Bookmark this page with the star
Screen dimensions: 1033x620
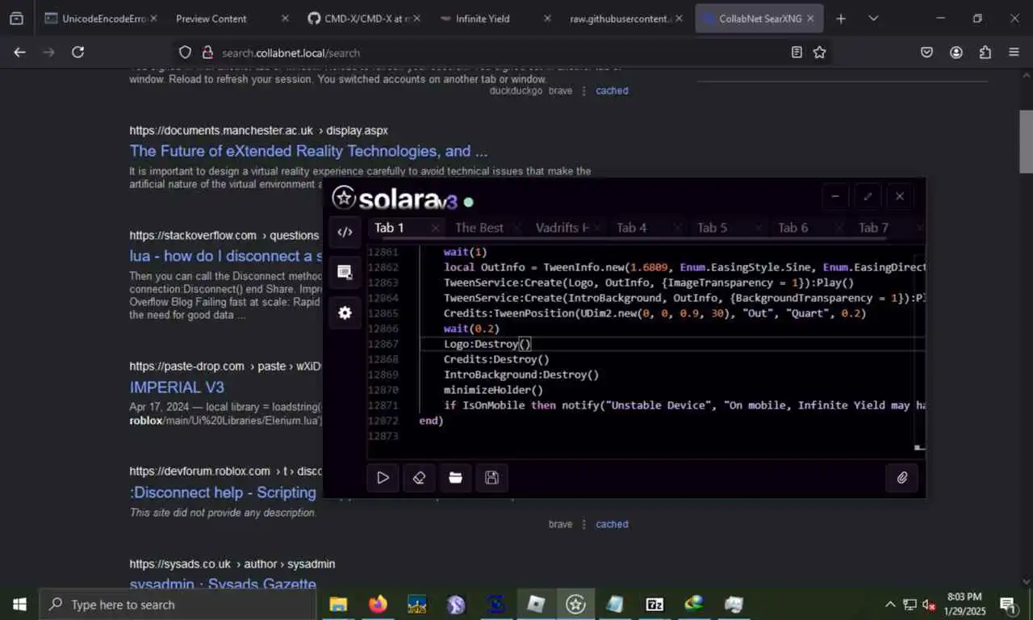819,52
